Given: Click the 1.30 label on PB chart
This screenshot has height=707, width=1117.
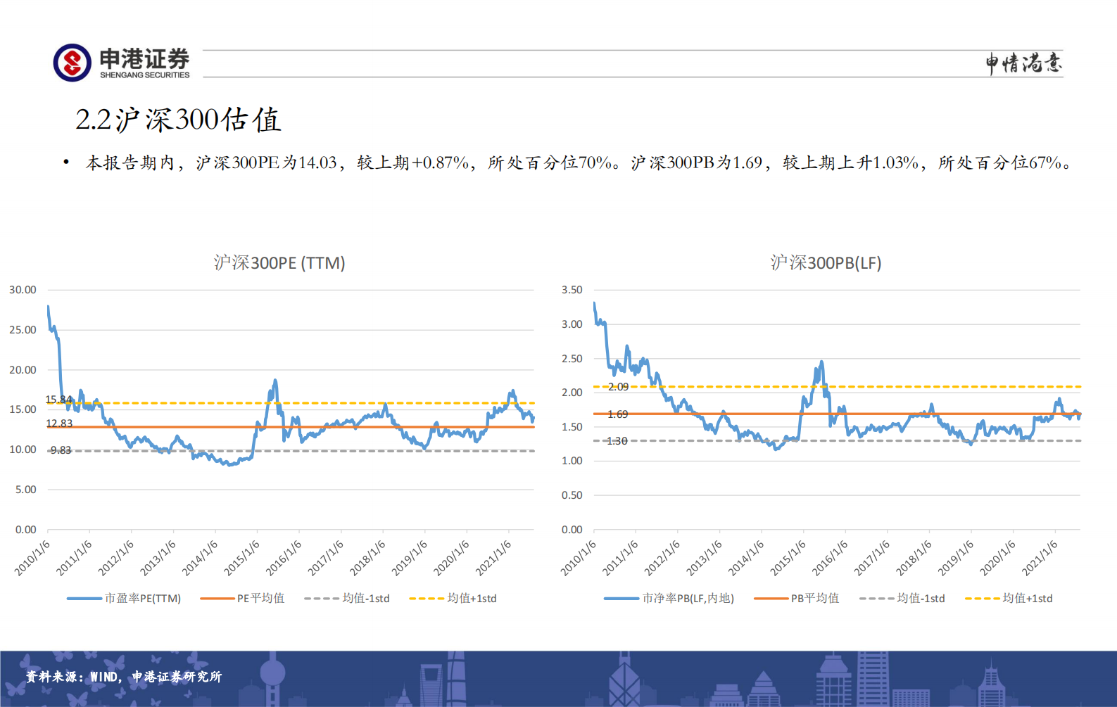Looking at the screenshot, I should tap(617, 441).
